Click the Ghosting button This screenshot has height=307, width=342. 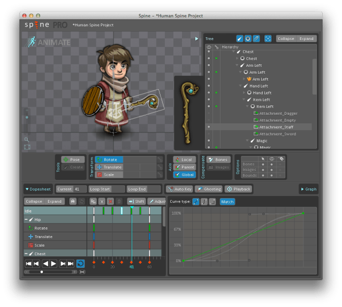pos(209,189)
